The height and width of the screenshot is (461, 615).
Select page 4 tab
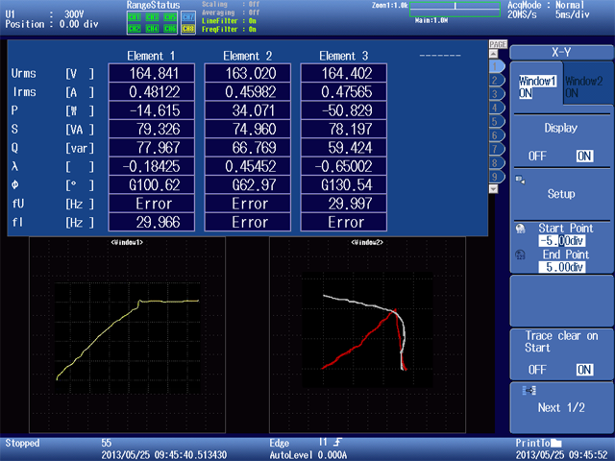(497, 108)
